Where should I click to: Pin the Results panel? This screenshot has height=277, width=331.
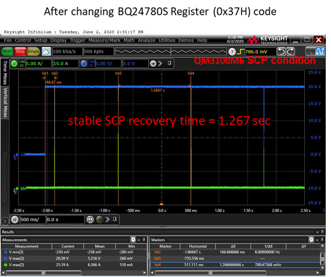pyautogui.click(x=322, y=232)
